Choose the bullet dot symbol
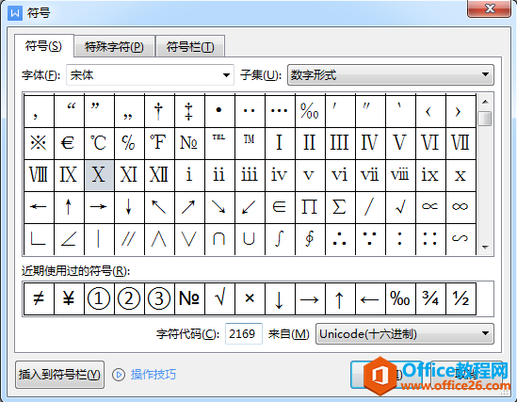 tap(219, 111)
